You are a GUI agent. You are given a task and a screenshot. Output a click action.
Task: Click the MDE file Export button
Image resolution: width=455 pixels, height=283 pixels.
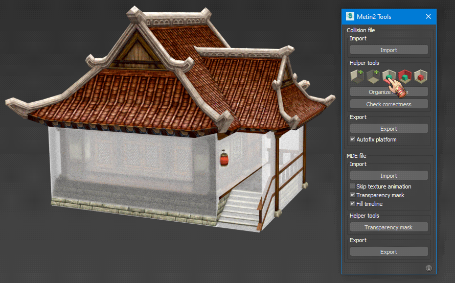tap(389, 252)
